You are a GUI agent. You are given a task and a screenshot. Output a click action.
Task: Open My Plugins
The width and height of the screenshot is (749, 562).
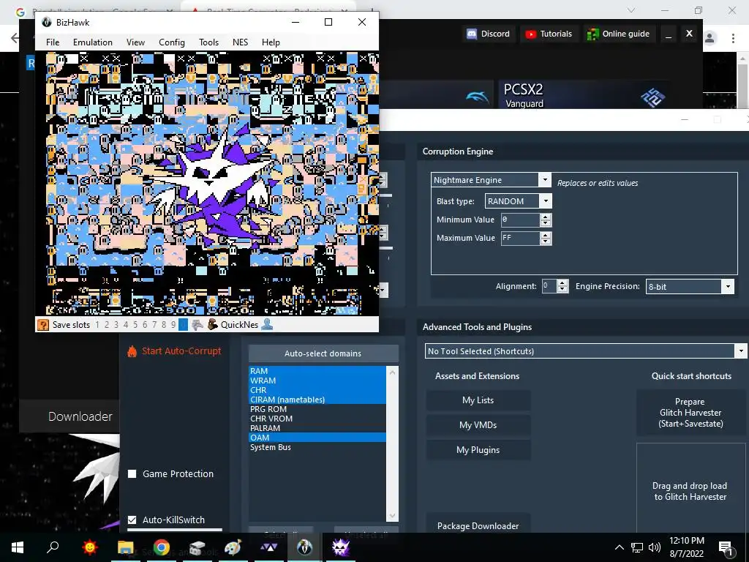pyautogui.click(x=478, y=450)
